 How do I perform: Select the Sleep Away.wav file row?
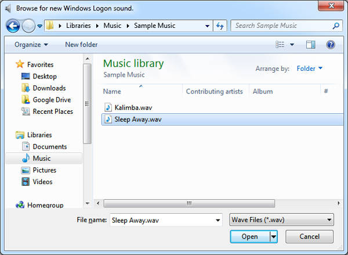tap(222, 120)
